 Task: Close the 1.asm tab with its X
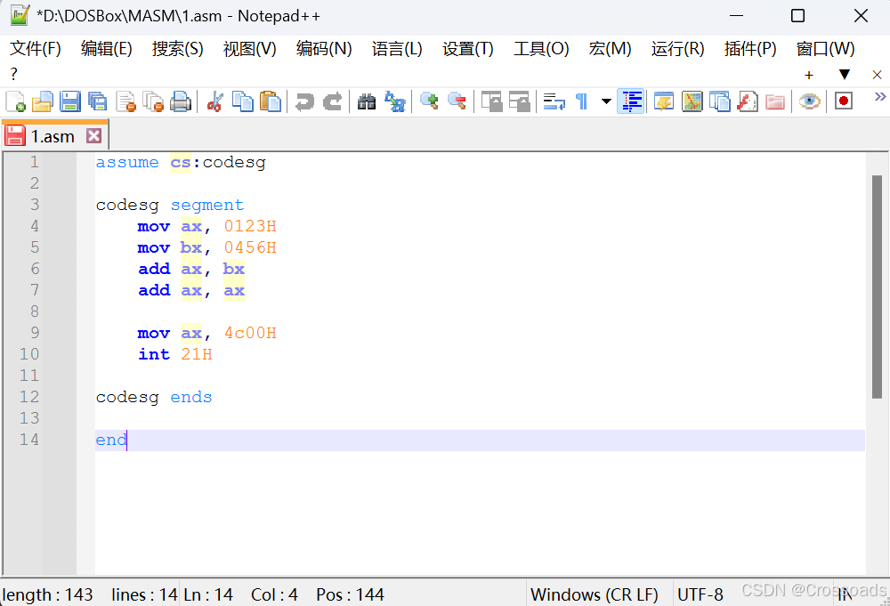point(93,135)
